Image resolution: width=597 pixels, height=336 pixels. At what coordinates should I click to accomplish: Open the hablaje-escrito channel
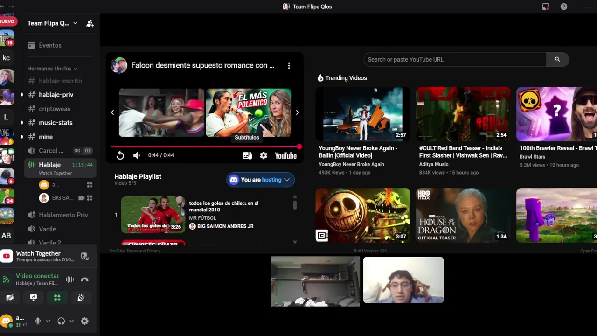coord(60,81)
